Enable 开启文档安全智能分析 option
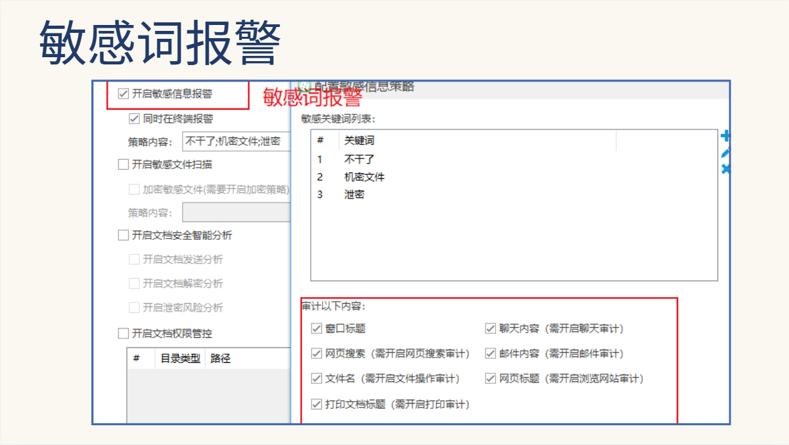 pyautogui.click(x=123, y=235)
